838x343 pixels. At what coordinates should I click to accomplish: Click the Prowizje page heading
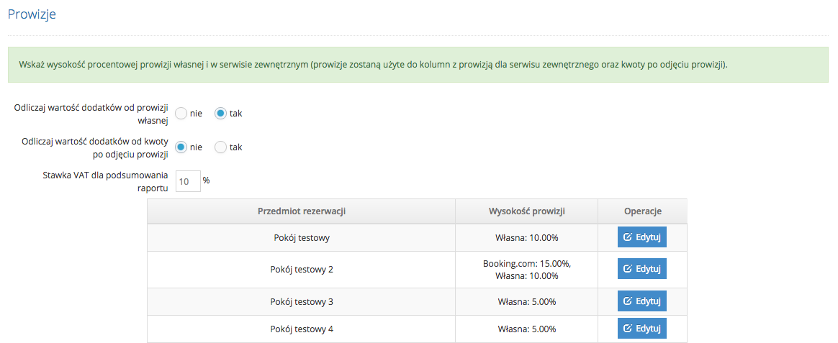32,14
